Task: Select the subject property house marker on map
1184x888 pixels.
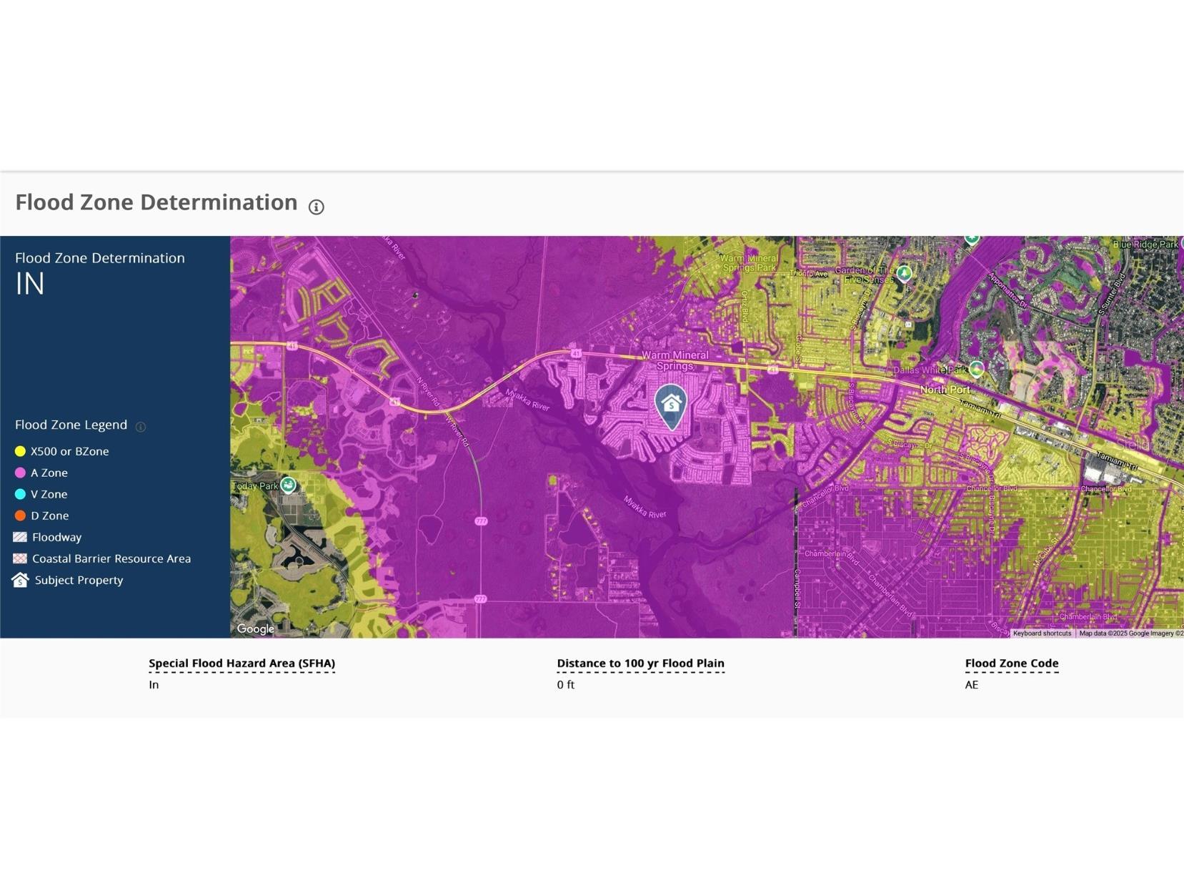Action: [671, 405]
